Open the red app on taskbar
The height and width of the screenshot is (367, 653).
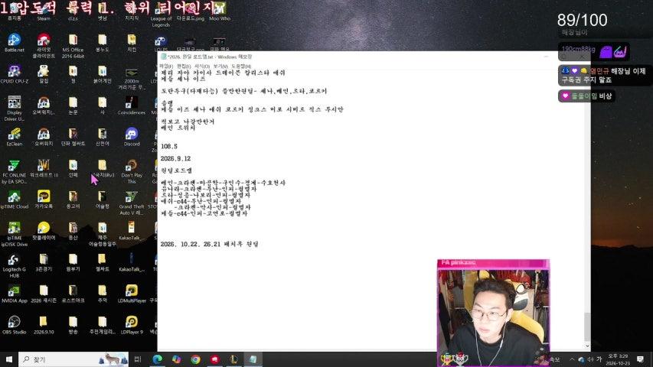pos(214,359)
